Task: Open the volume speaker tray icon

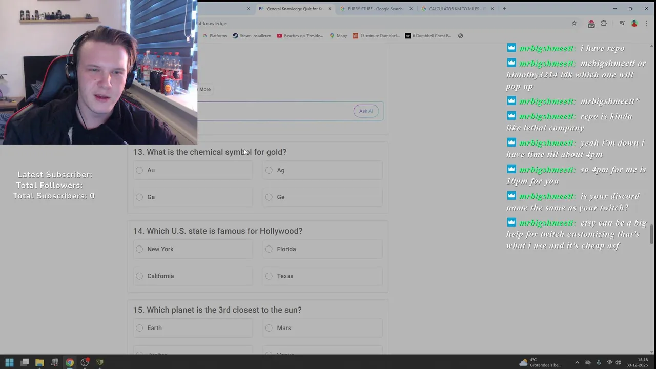Action: [618, 362]
